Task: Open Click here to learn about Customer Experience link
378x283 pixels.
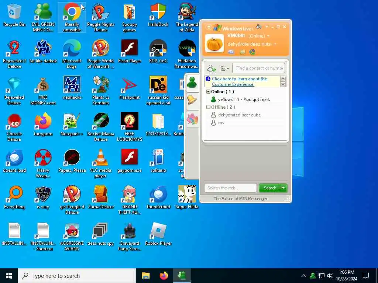Action: [x=240, y=81]
